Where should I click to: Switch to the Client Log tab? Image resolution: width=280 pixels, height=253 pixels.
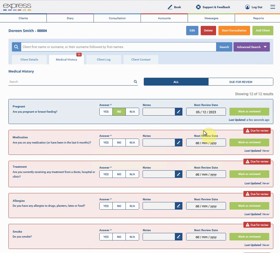pyautogui.click(x=104, y=60)
